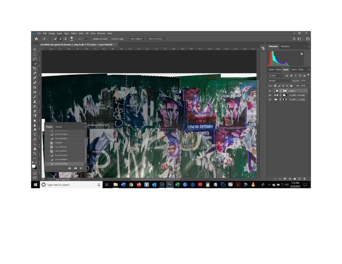Select the Type tool in toolbar
This screenshot has width=342, height=264.
[35, 135]
